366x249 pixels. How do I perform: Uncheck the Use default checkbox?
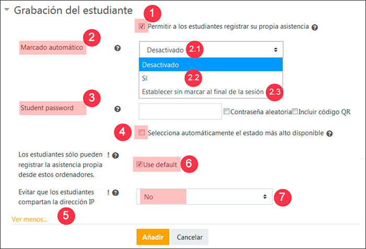(x=139, y=164)
